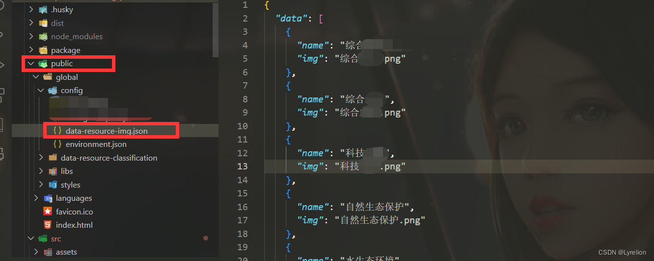
Task: Click the package folder icon
Action: point(43,50)
